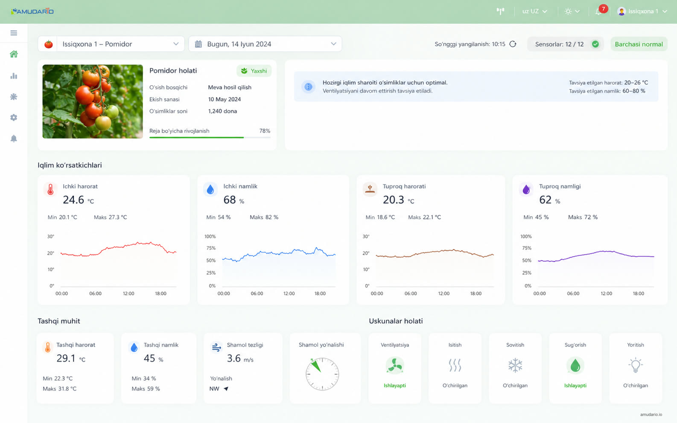Click the 45 % outdoor humidity value
The height and width of the screenshot is (423, 677).
click(153, 359)
